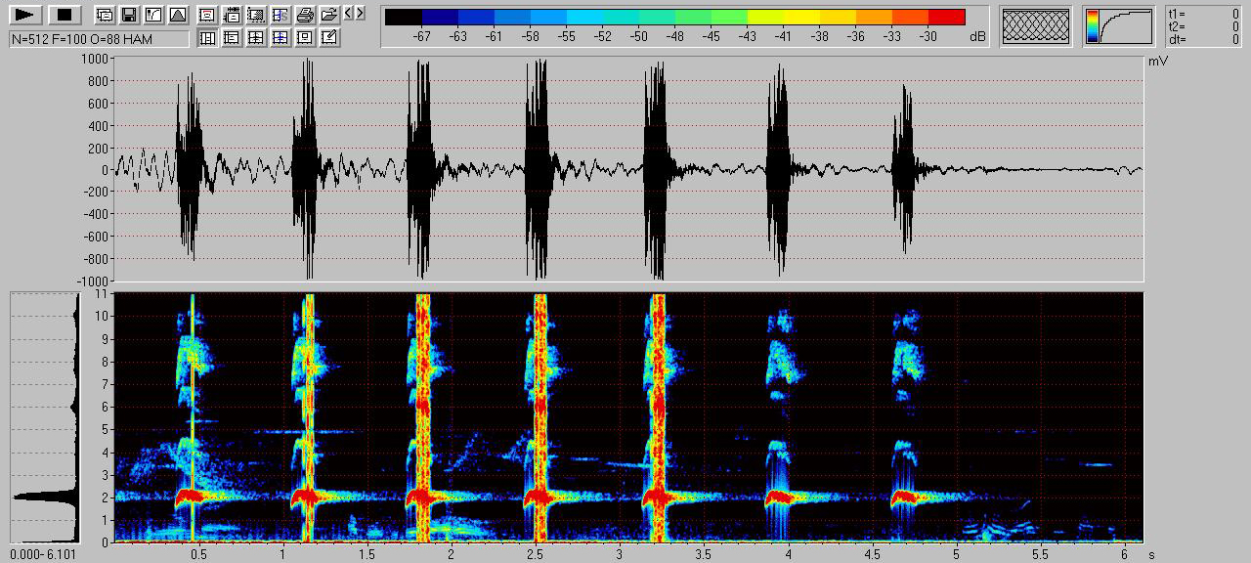Click the blue crosshair cursor icon in second row

pos(280,38)
